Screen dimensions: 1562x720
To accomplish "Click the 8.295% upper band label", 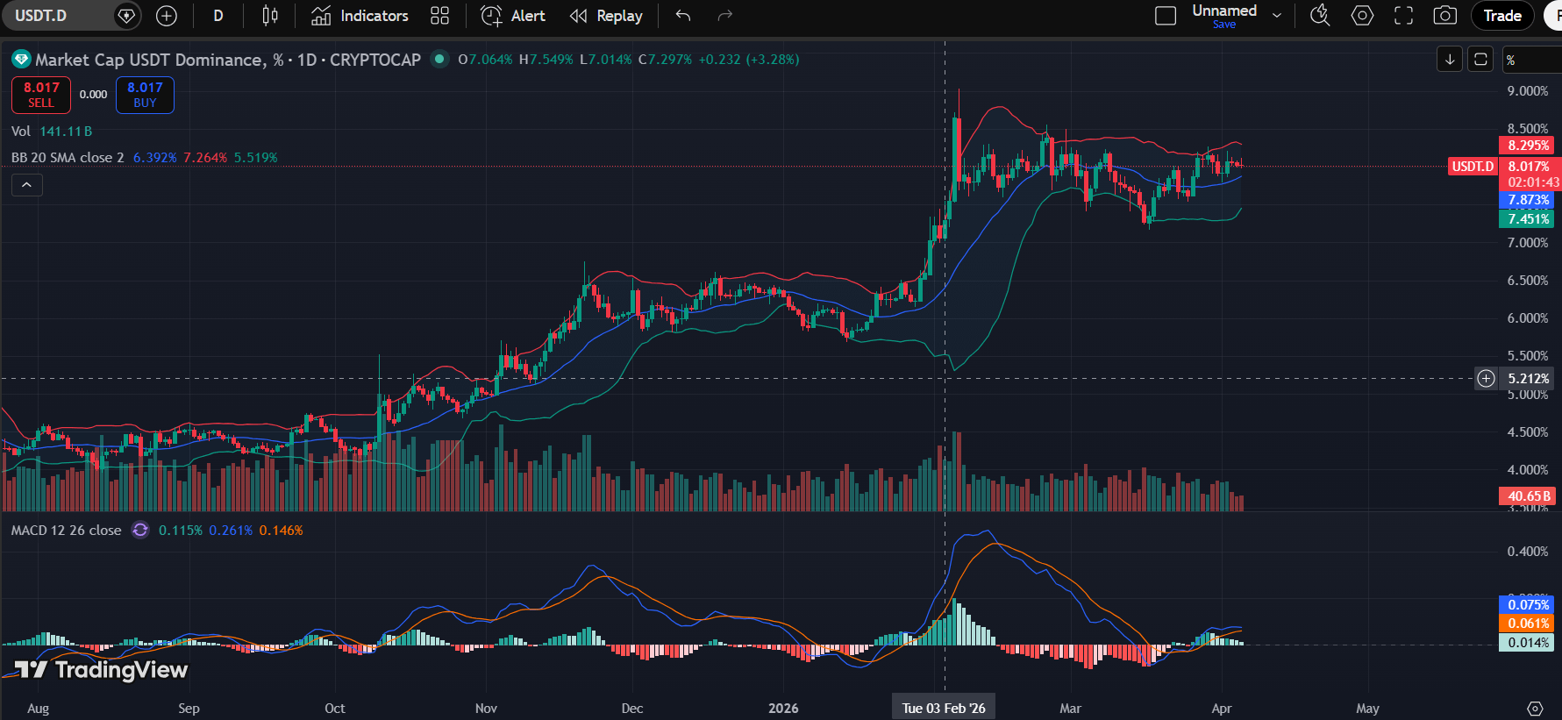I will point(1528,146).
